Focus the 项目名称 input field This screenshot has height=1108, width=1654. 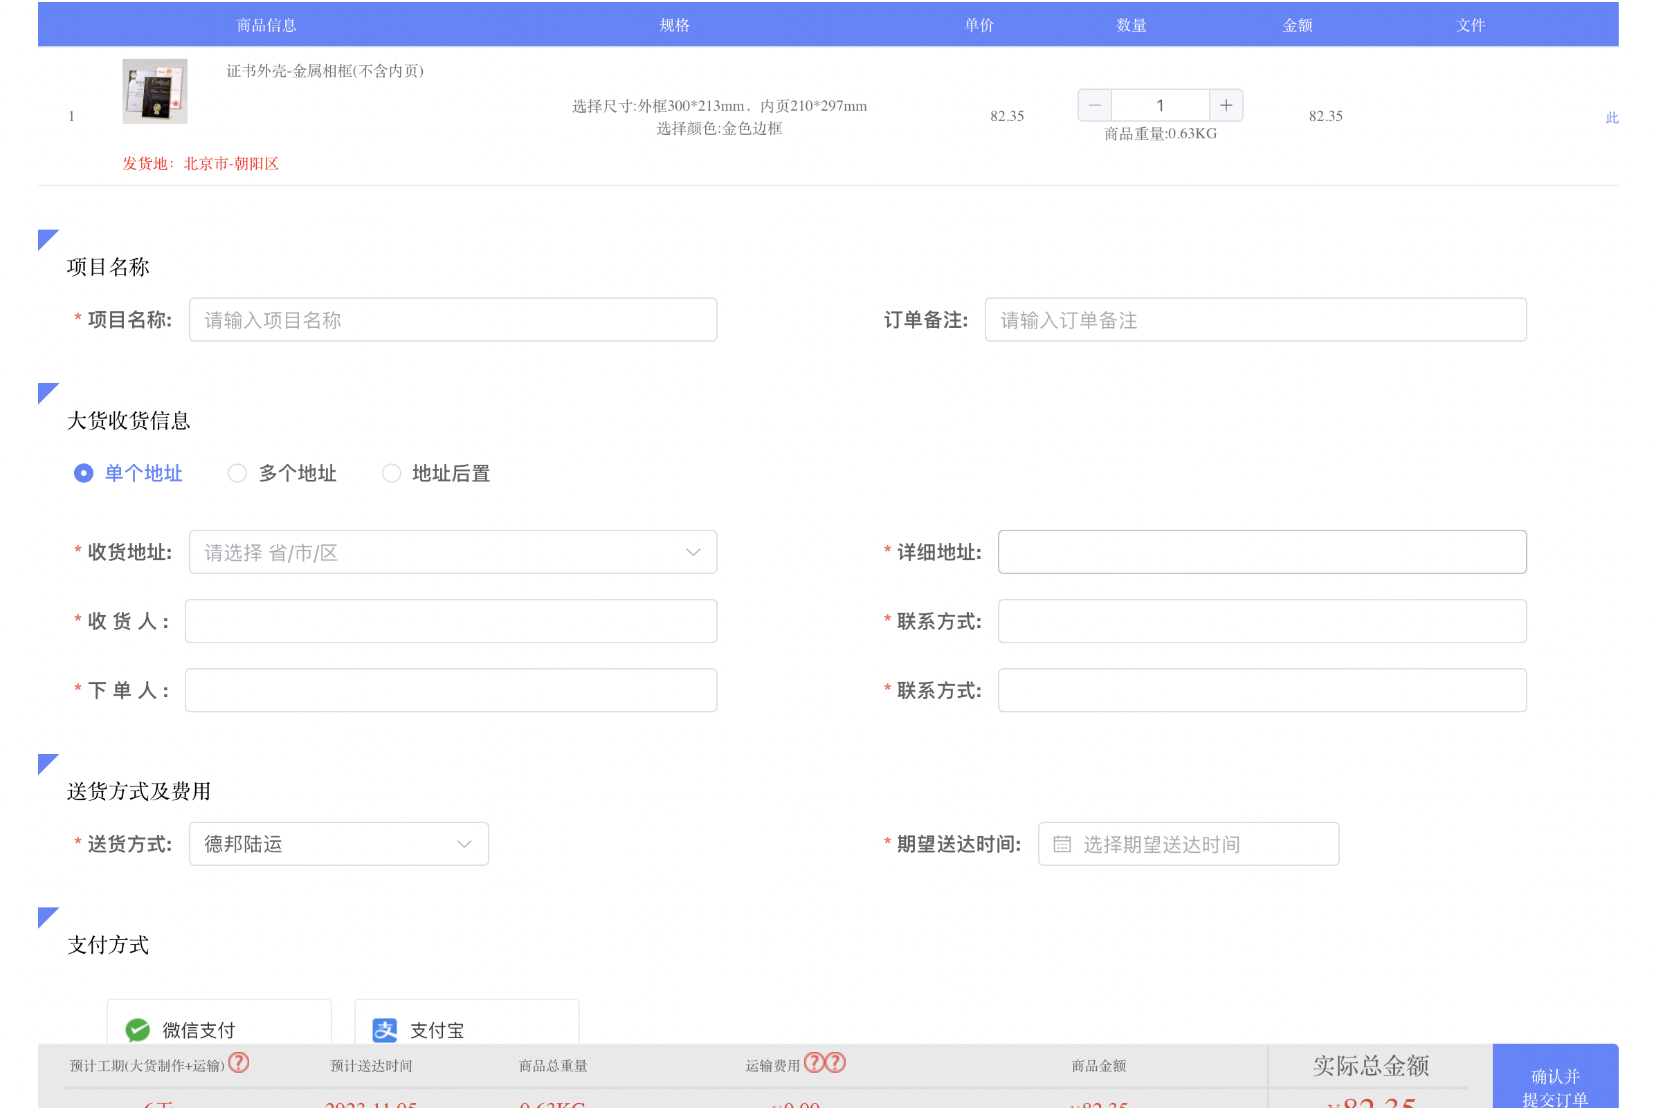pyautogui.click(x=453, y=320)
